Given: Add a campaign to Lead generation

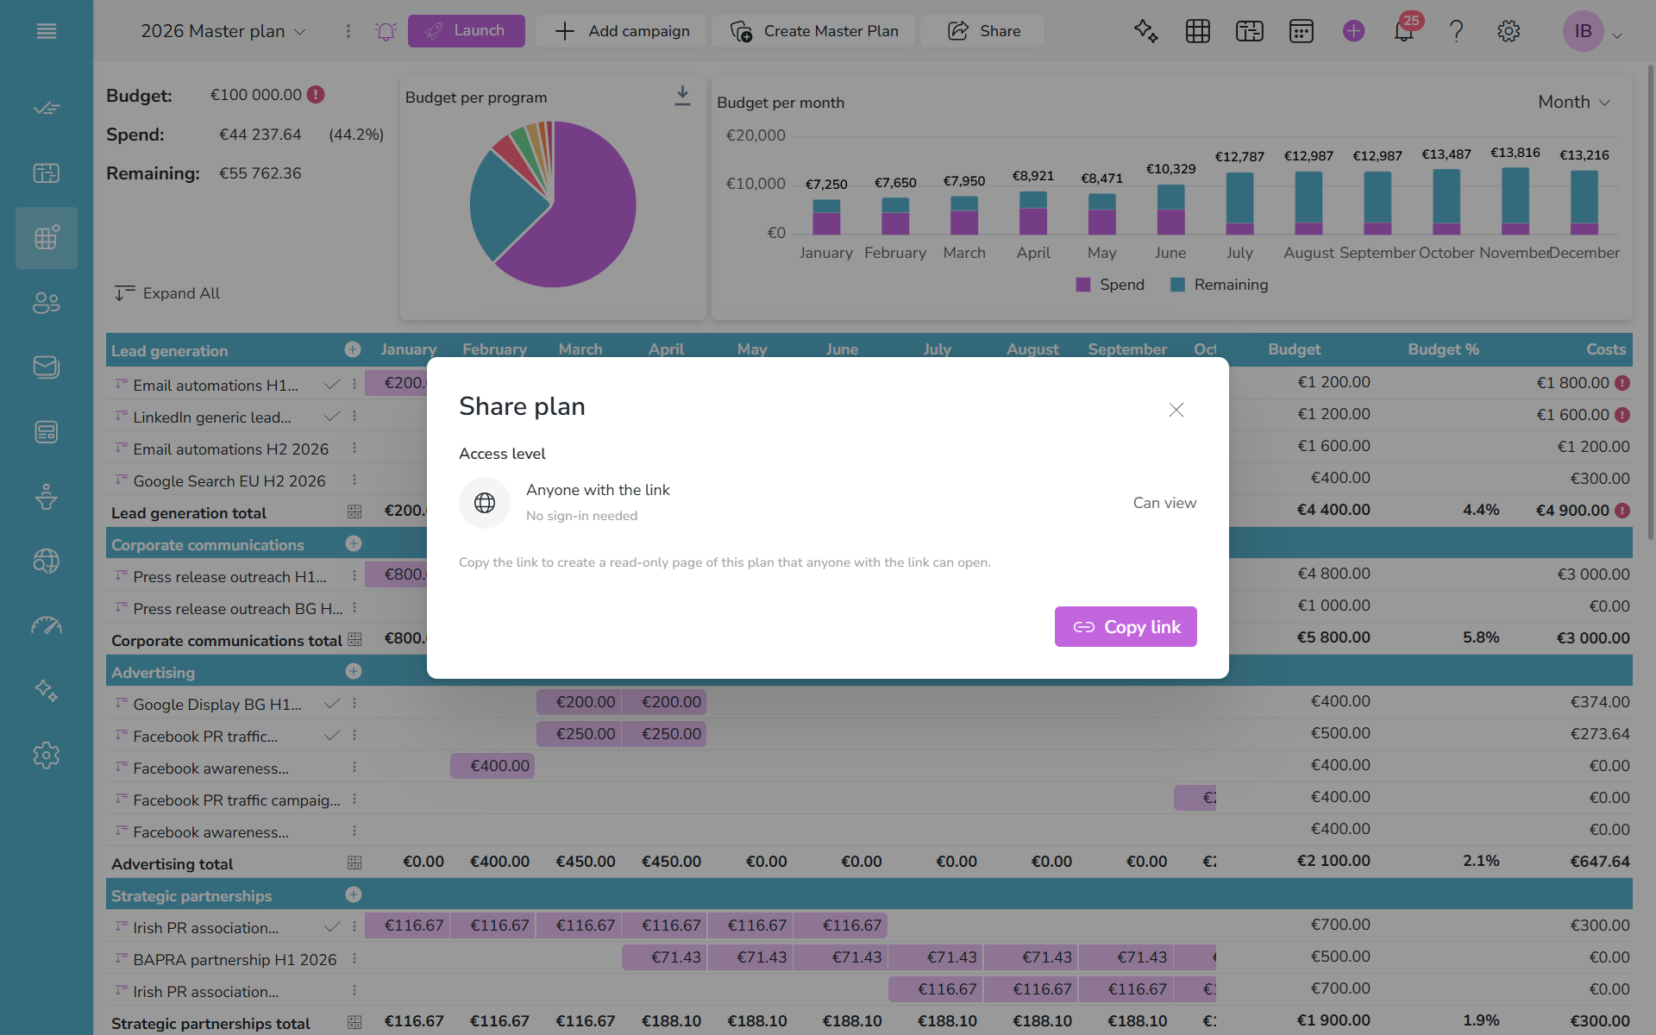Looking at the screenshot, I should click(353, 349).
